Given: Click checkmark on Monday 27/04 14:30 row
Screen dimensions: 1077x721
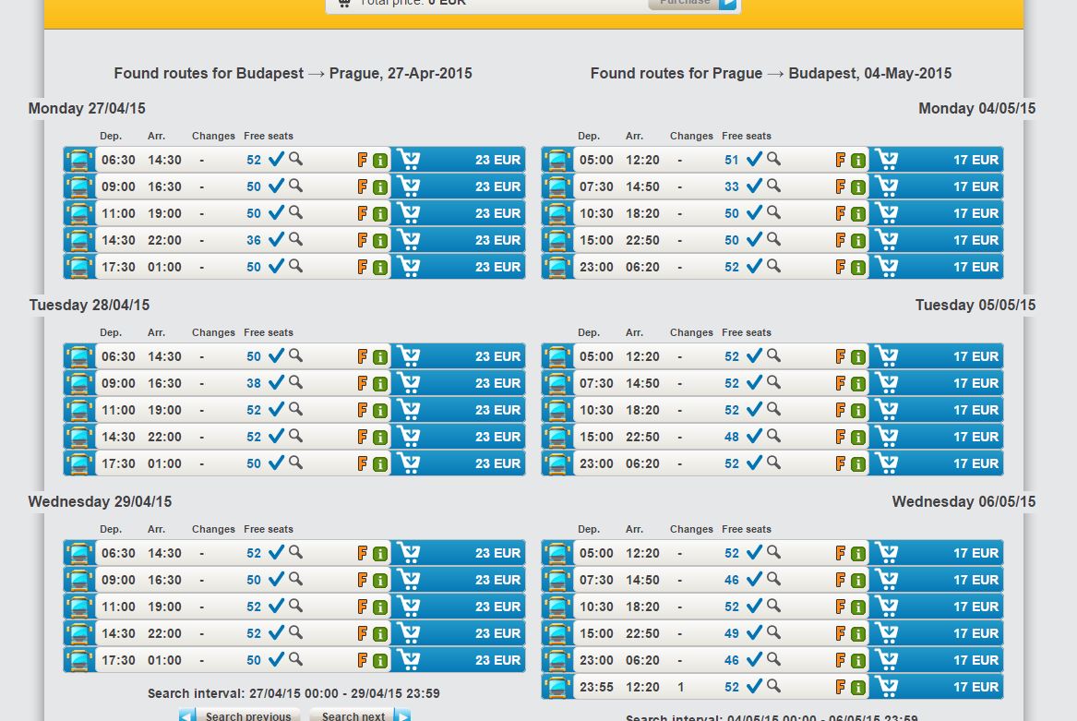Looking at the screenshot, I should click(276, 239).
